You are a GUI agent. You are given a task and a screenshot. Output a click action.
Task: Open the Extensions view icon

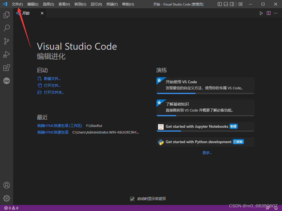(x=7, y=68)
